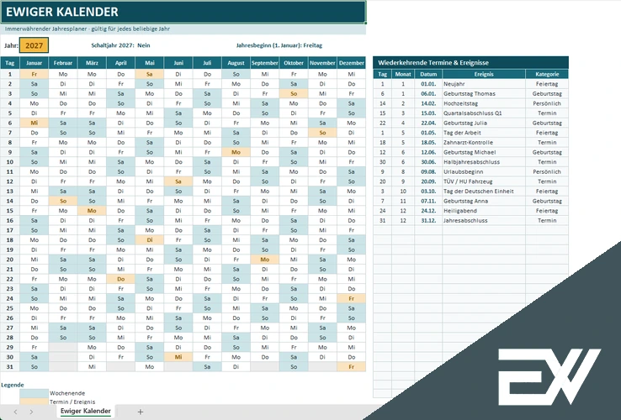Click the Mai column header
This screenshot has height=420, width=621.
coord(149,63)
